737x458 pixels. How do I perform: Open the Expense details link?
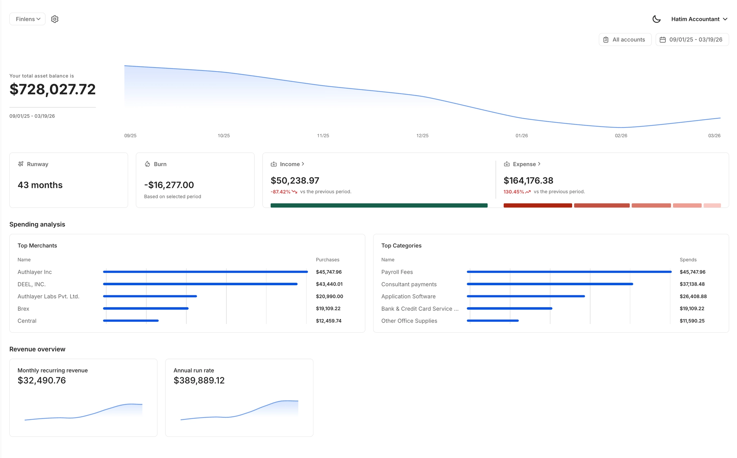(x=526, y=164)
